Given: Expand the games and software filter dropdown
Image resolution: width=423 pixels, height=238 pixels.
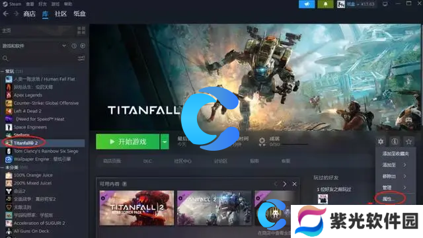Looking at the screenshot, I should (64, 46).
